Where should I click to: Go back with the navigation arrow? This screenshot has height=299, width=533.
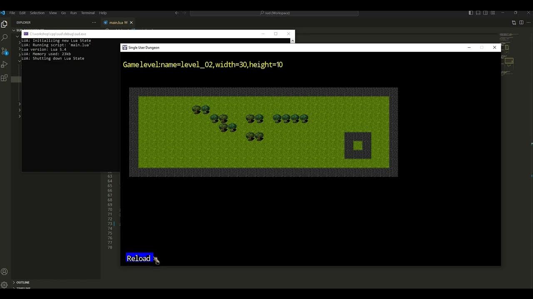[x=177, y=13]
